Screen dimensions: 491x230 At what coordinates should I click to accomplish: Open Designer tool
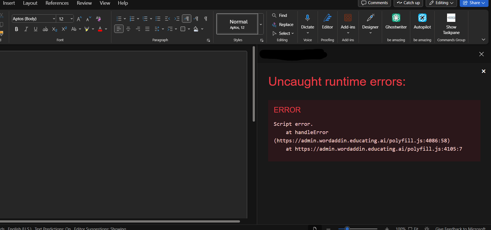[370, 24]
